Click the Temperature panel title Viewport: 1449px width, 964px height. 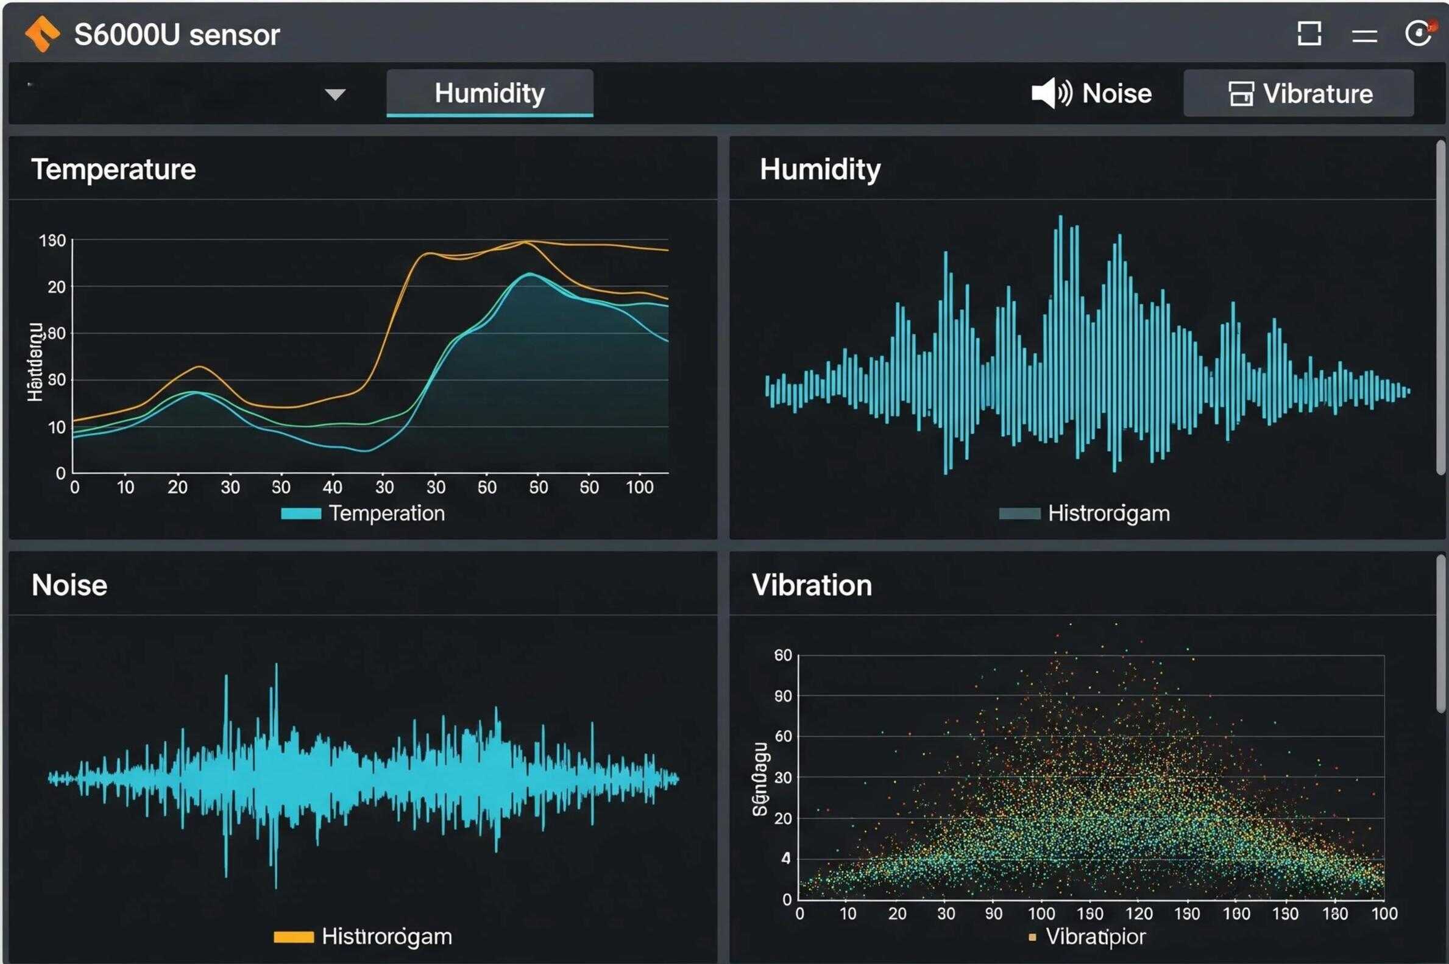(114, 169)
